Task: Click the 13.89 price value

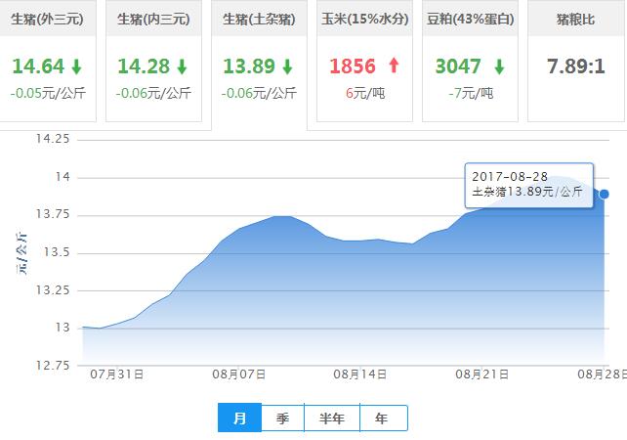Action: point(249,66)
